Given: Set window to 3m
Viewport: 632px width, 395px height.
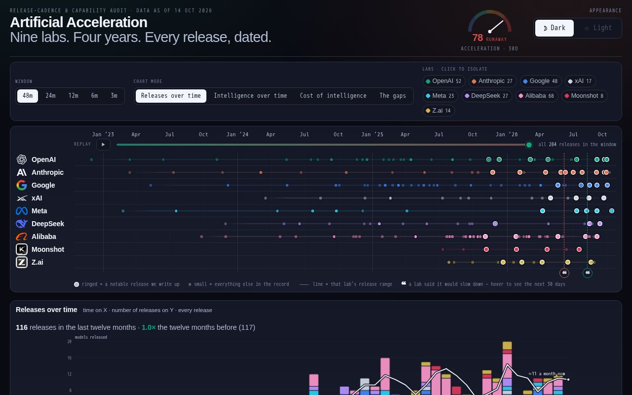Looking at the screenshot, I should point(114,96).
